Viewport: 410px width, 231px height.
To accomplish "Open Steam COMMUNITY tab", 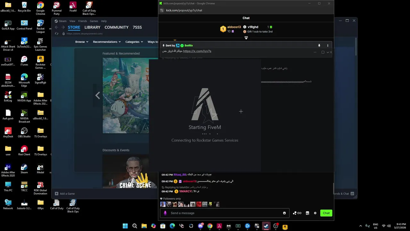I will point(117,27).
